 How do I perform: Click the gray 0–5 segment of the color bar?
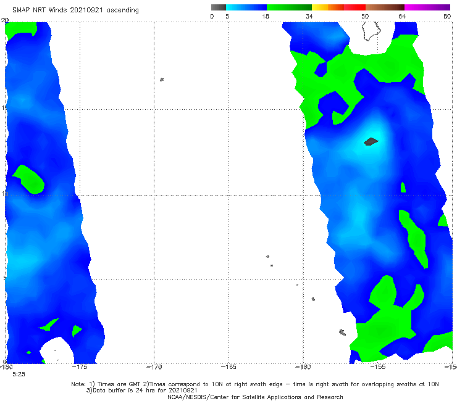coord(219,7)
